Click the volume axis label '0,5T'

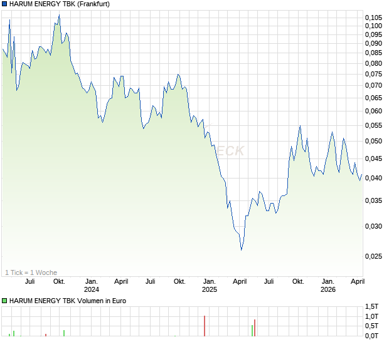pos(371,326)
